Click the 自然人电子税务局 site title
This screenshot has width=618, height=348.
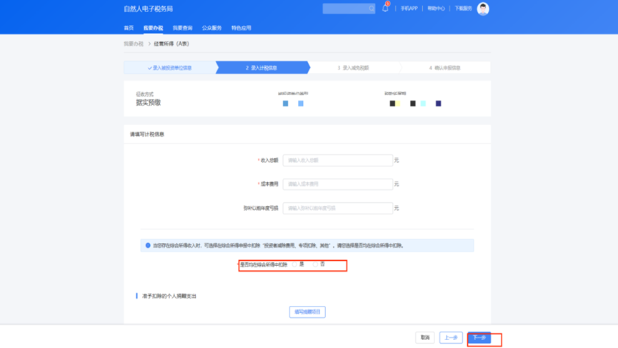click(149, 9)
